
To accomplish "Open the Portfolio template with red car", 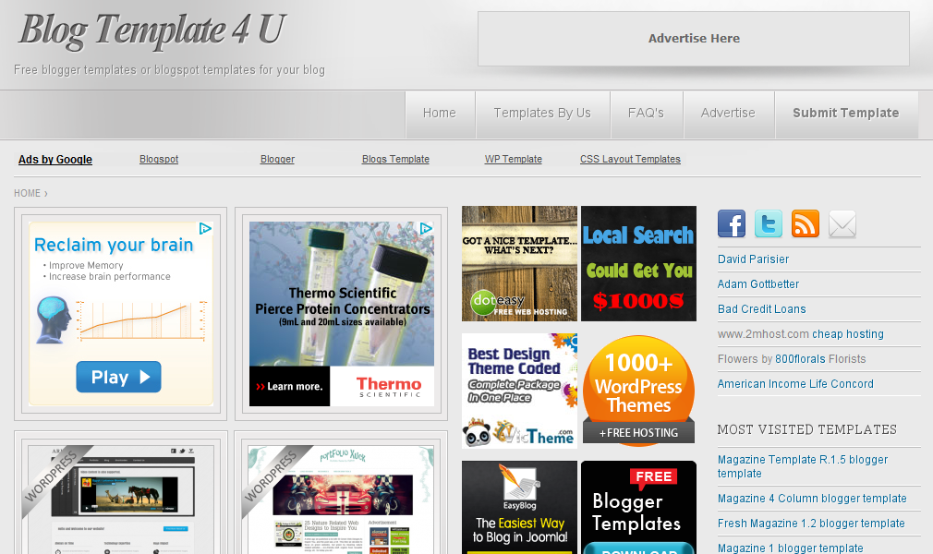I will point(341,500).
